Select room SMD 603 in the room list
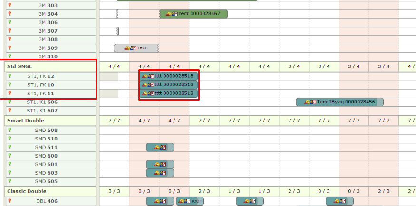 [46, 173]
